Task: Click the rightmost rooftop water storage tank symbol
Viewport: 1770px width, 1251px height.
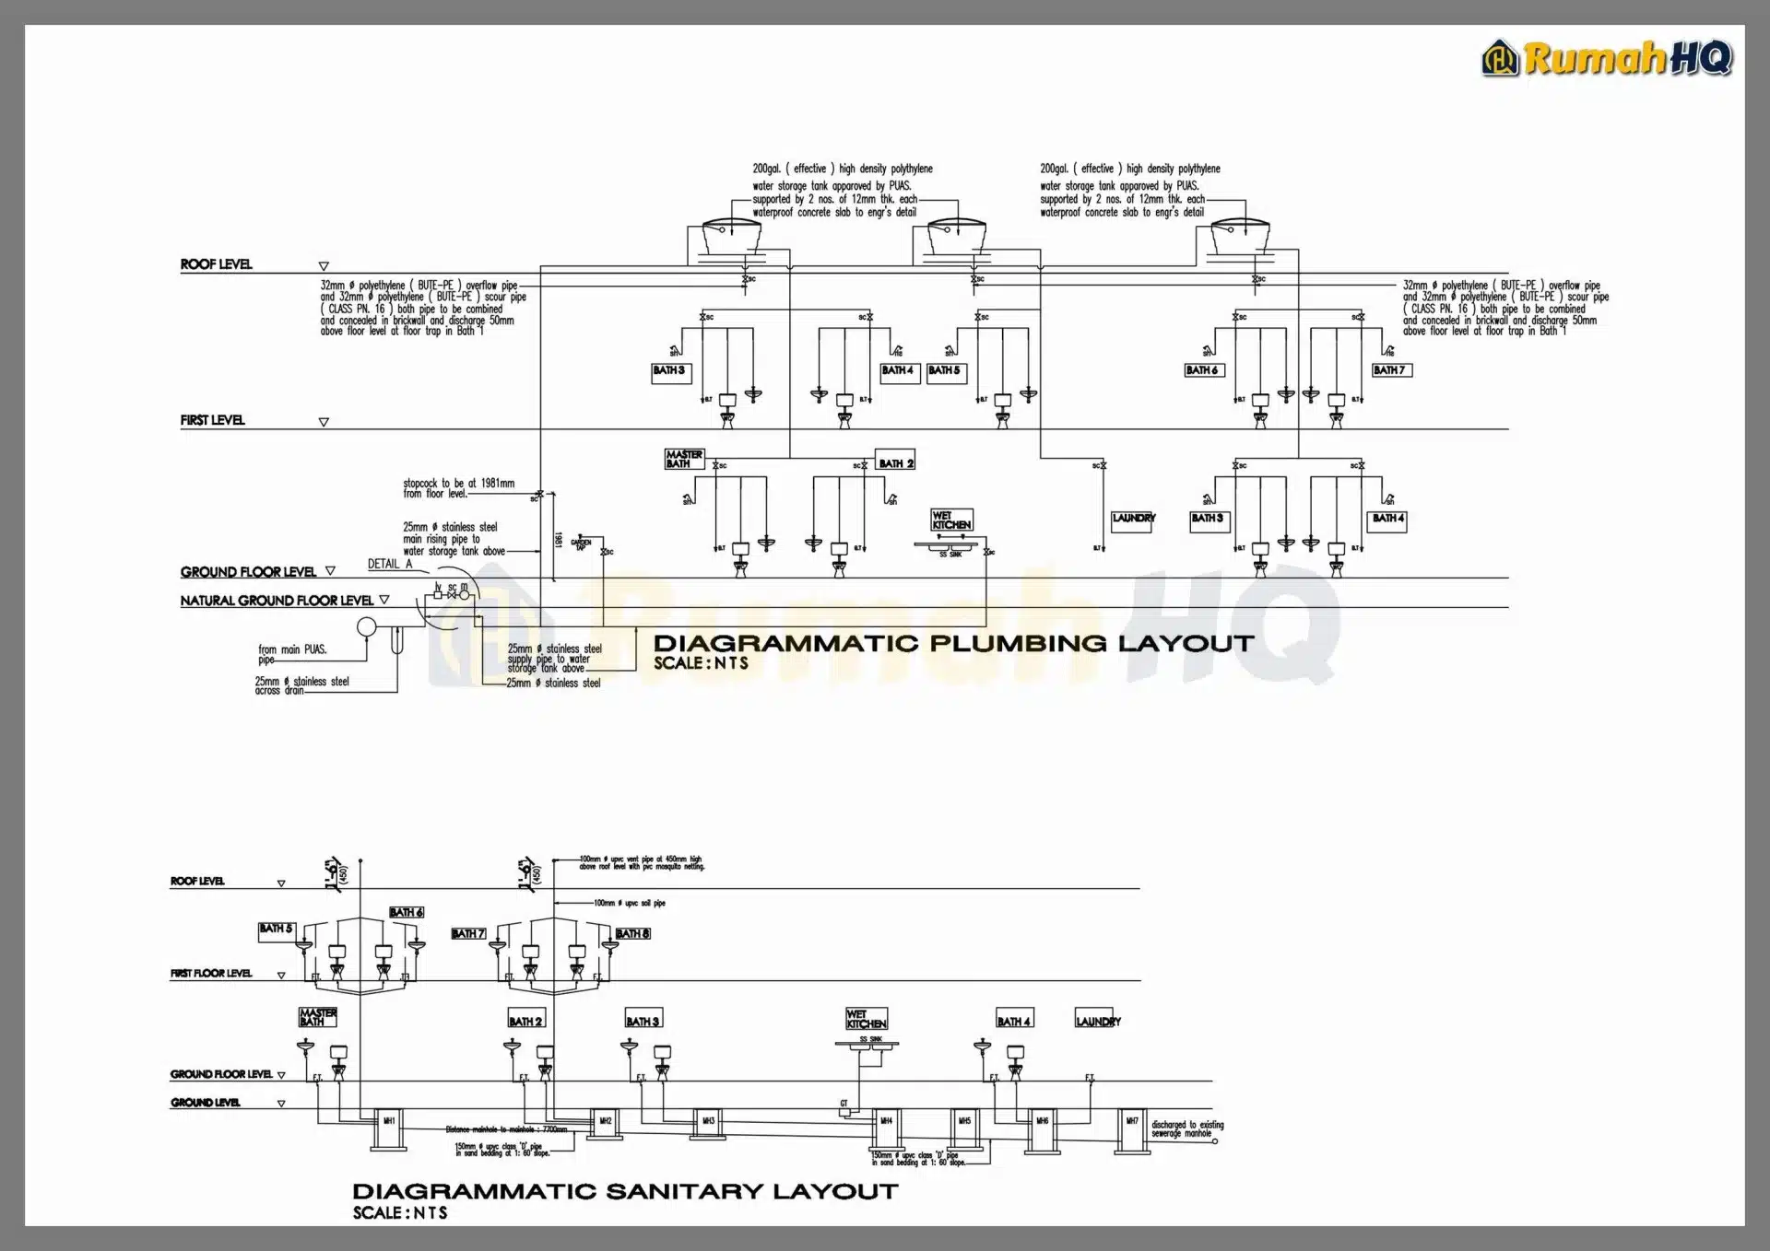Action: click(x=1239, y=238)
